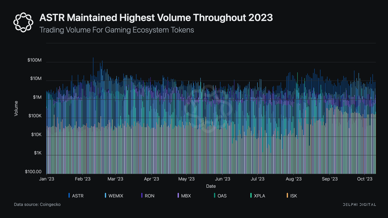Viewport: 388px width, 218px height.
Task: Toggle the ISK legend entry
Action: [x=292, y=196]
